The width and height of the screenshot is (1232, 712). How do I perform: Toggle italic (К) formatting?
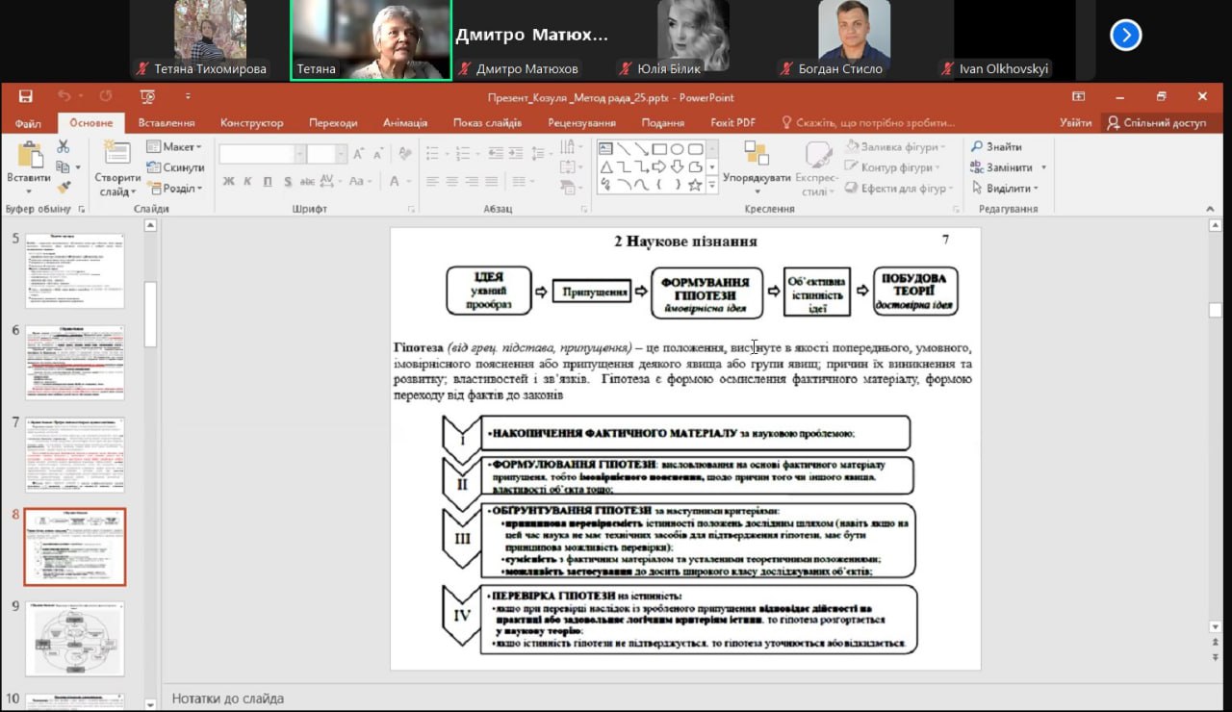[x=247, y=181]
